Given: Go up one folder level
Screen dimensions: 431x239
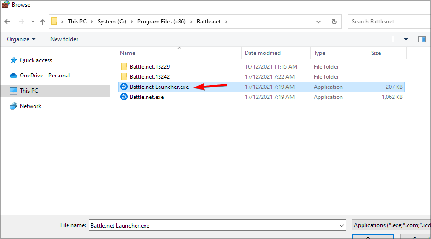Looking at the screenshot, I should click(x=42, y=22).
